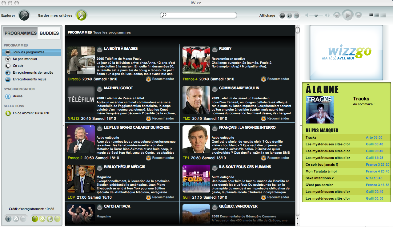Open Enregistrements reçus in sidebar
This screenshot has width=393, height=227.
[32, 79]
